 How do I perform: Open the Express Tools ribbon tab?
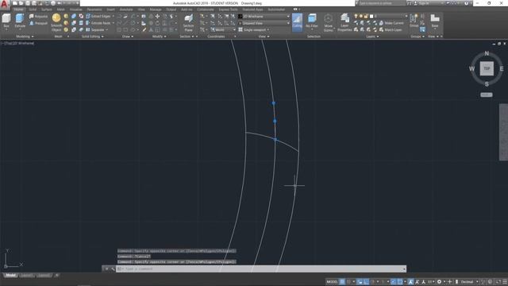[228, 10]
